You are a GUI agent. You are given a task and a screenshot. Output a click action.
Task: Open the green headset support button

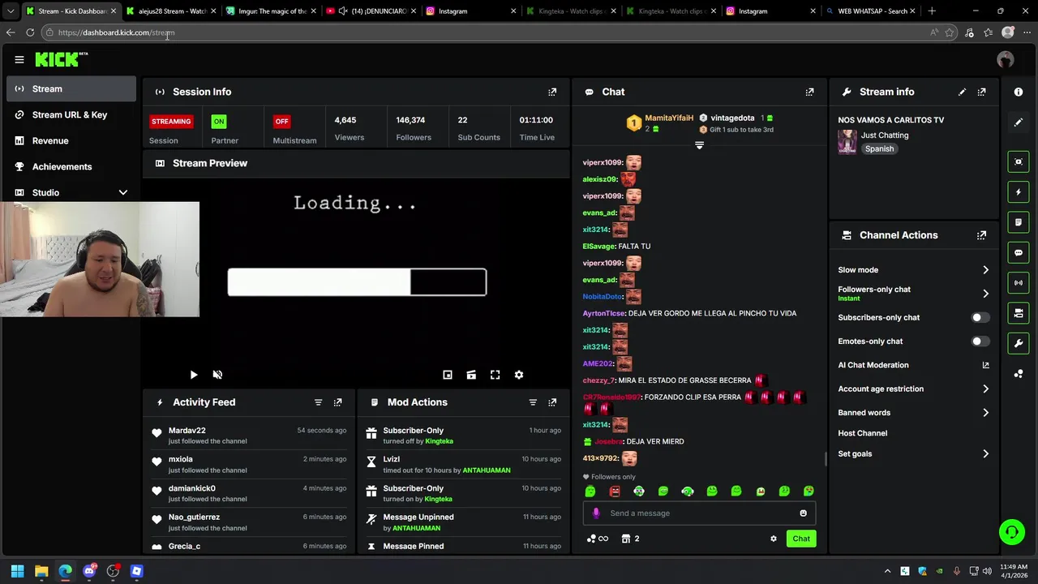[x=1012, y=532]
